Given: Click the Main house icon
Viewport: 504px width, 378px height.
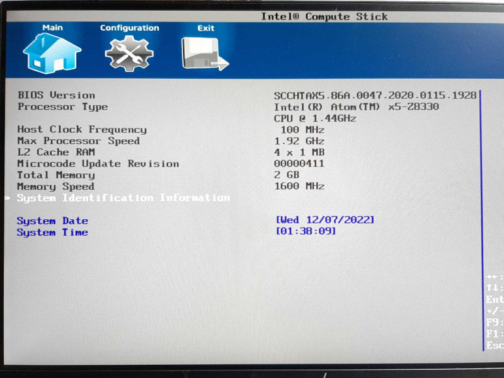Looking at the screenshot, I should tap(52, 54).
